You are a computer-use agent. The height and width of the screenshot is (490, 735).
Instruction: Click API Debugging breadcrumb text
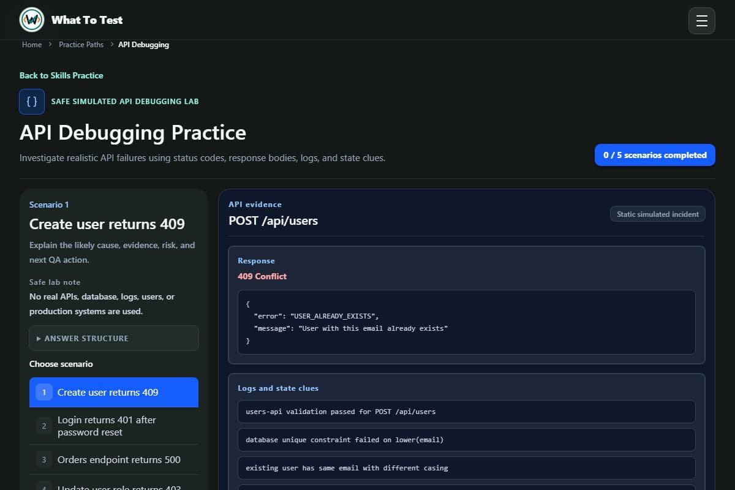tap(144, 45)
